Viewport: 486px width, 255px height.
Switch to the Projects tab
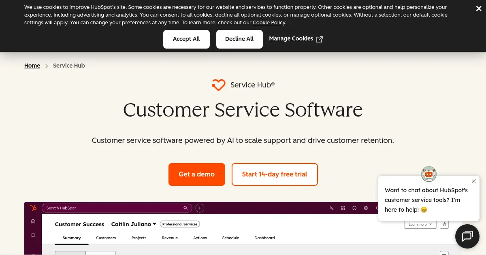[x=139, y=238]
